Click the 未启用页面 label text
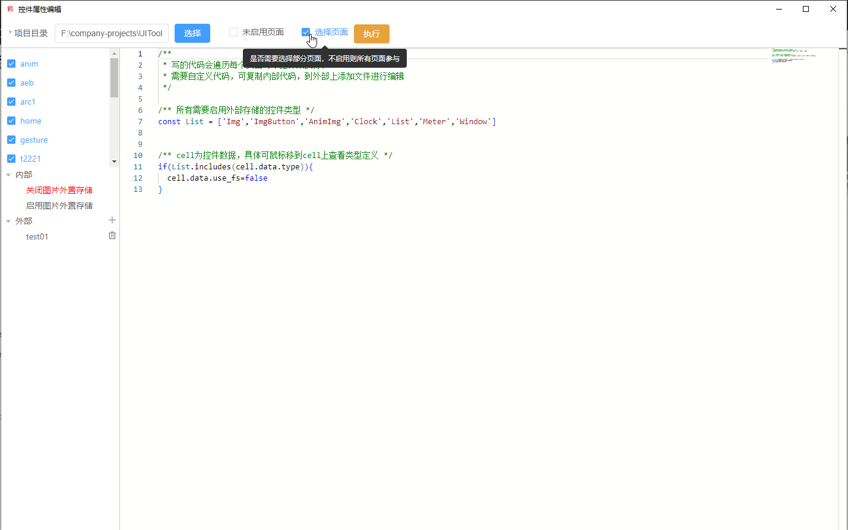The image size is (848, 530). (x=263, y=32)
